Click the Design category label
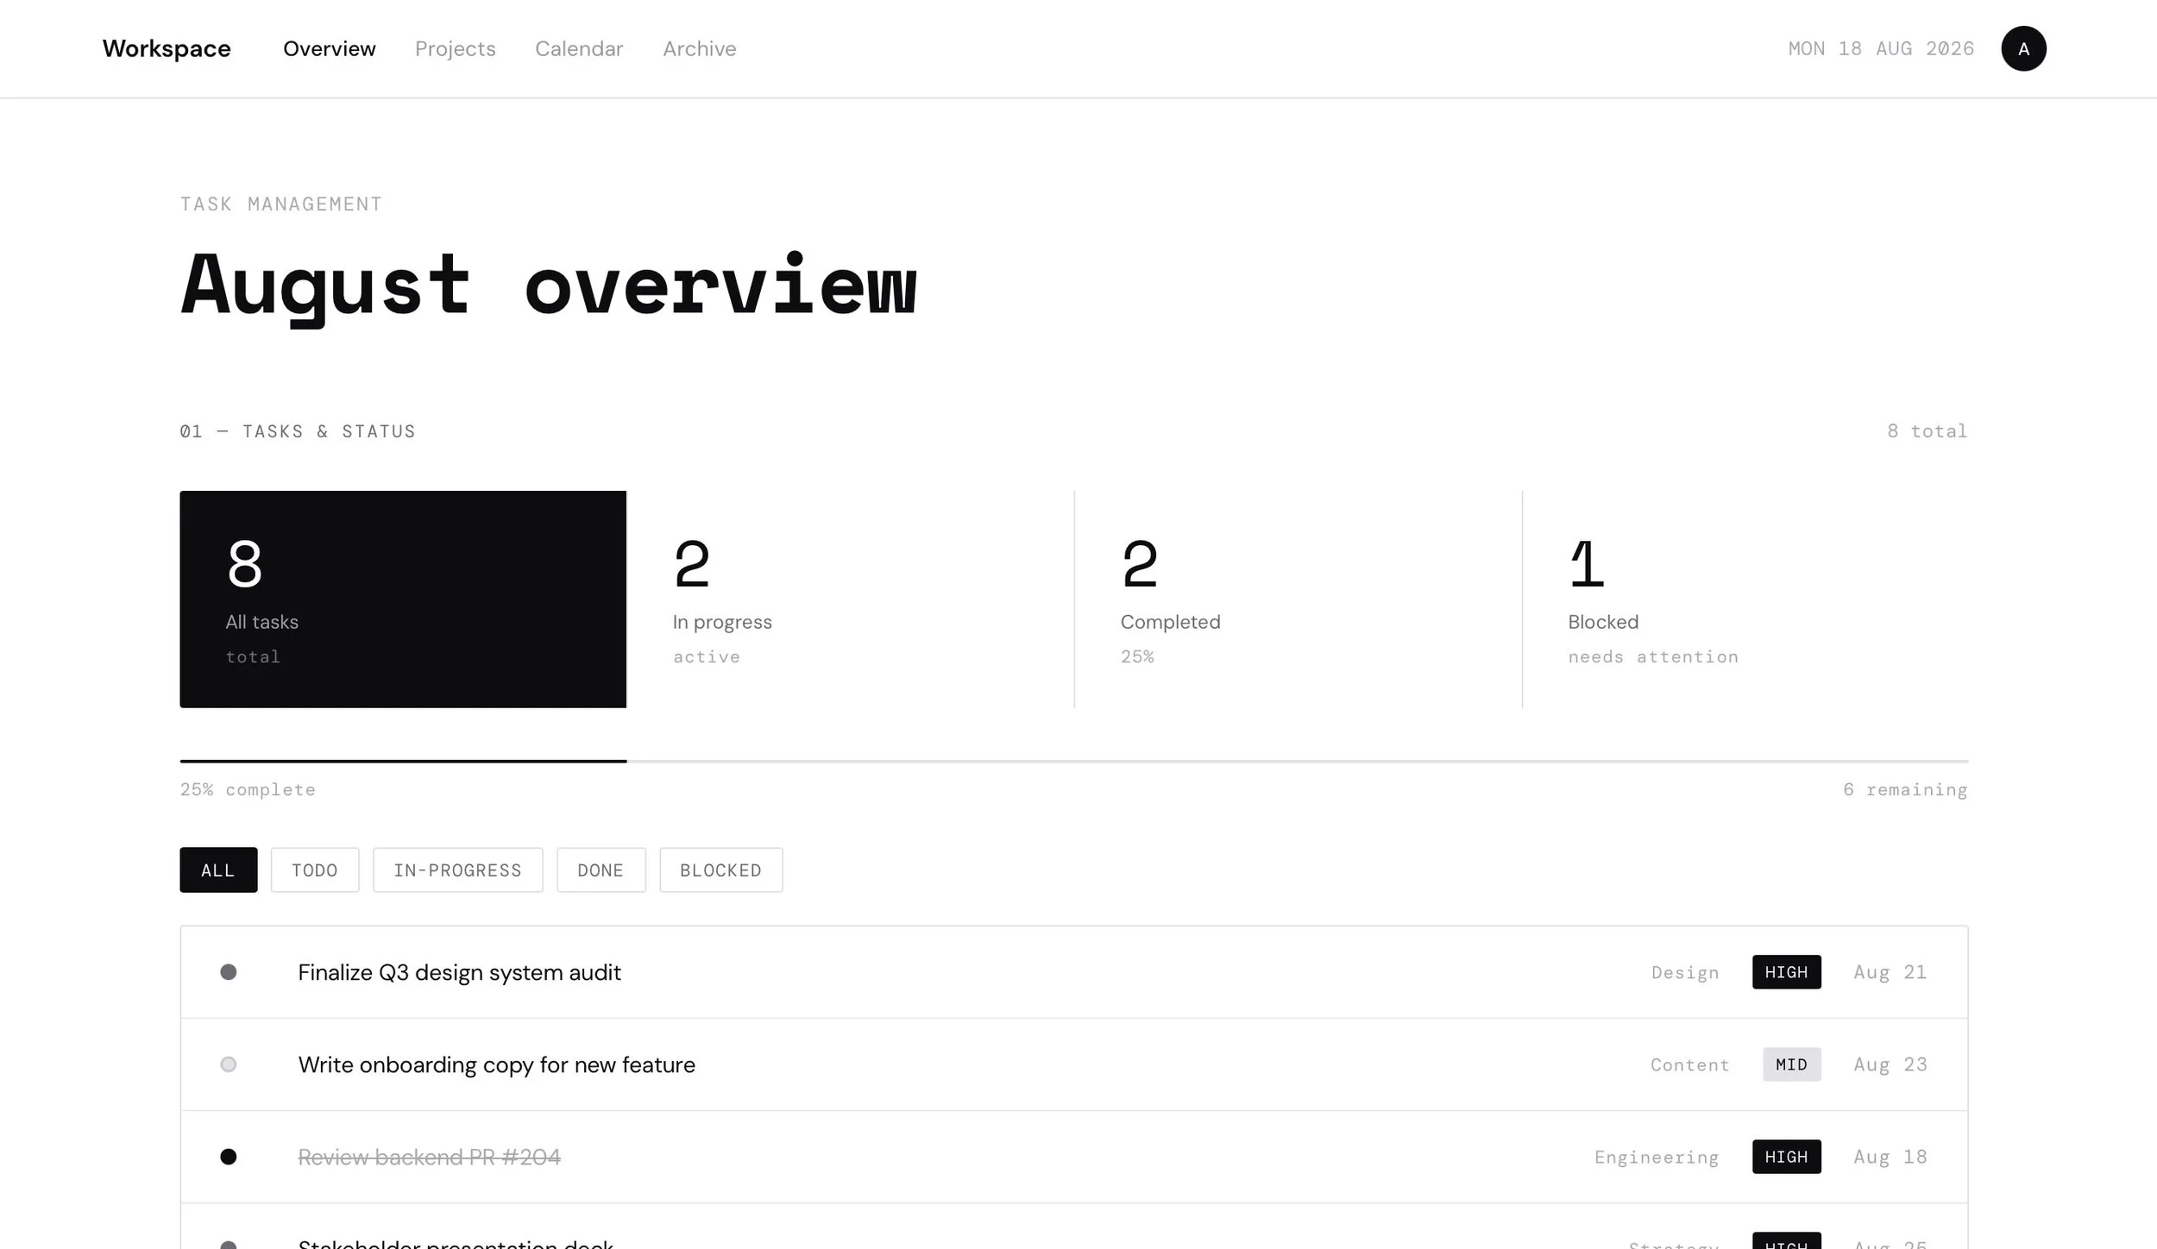 click(1685, 973)
